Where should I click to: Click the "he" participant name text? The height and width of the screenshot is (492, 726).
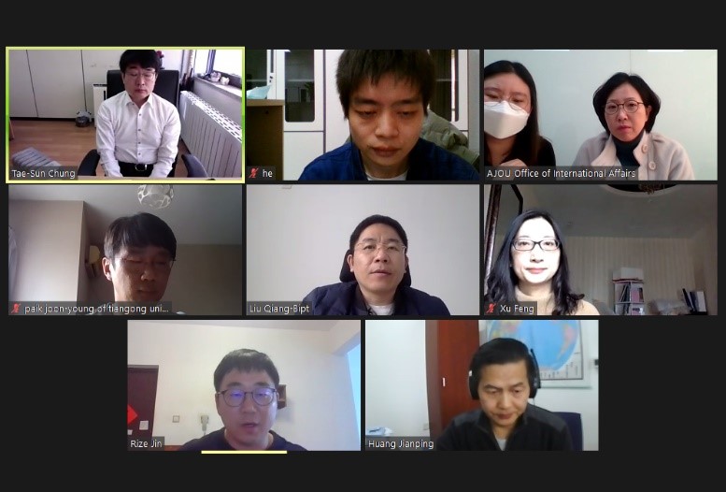[267, 173]
